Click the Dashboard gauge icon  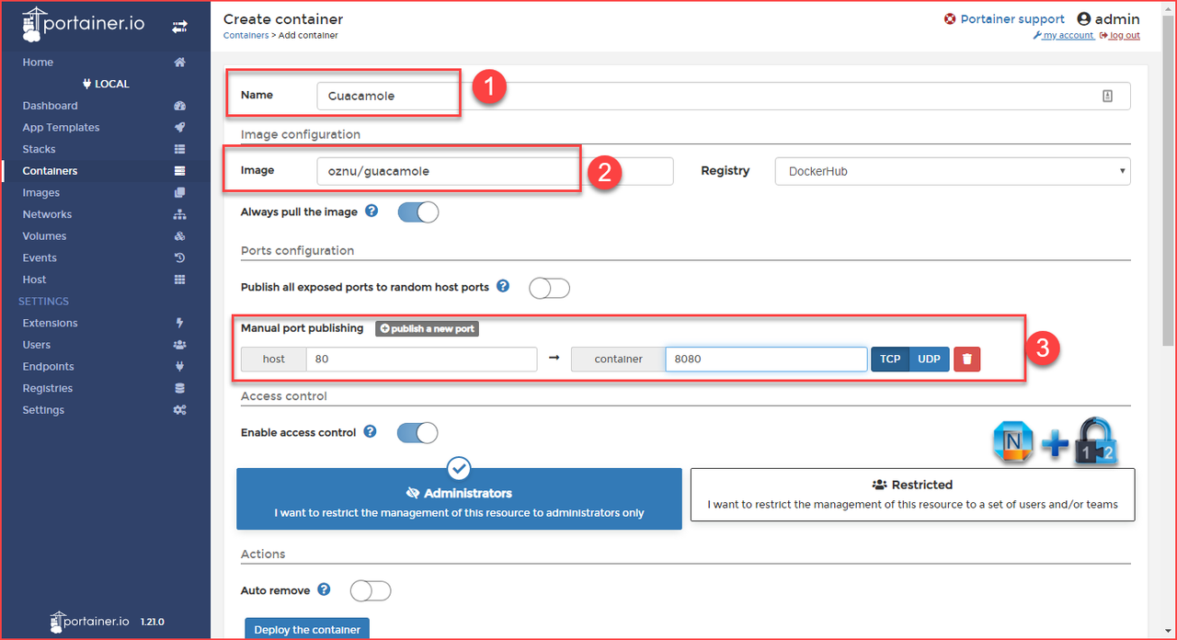coord(180,106)
